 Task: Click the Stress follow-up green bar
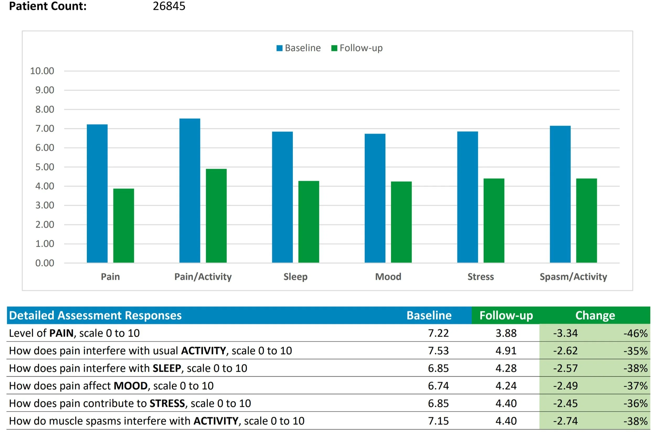point(494,220)
